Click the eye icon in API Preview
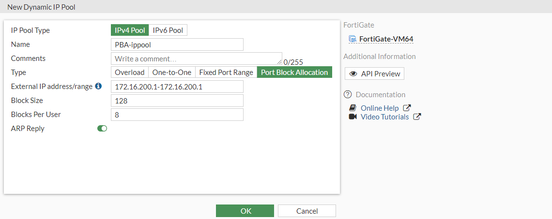The image size is (552, 219). 353,74
